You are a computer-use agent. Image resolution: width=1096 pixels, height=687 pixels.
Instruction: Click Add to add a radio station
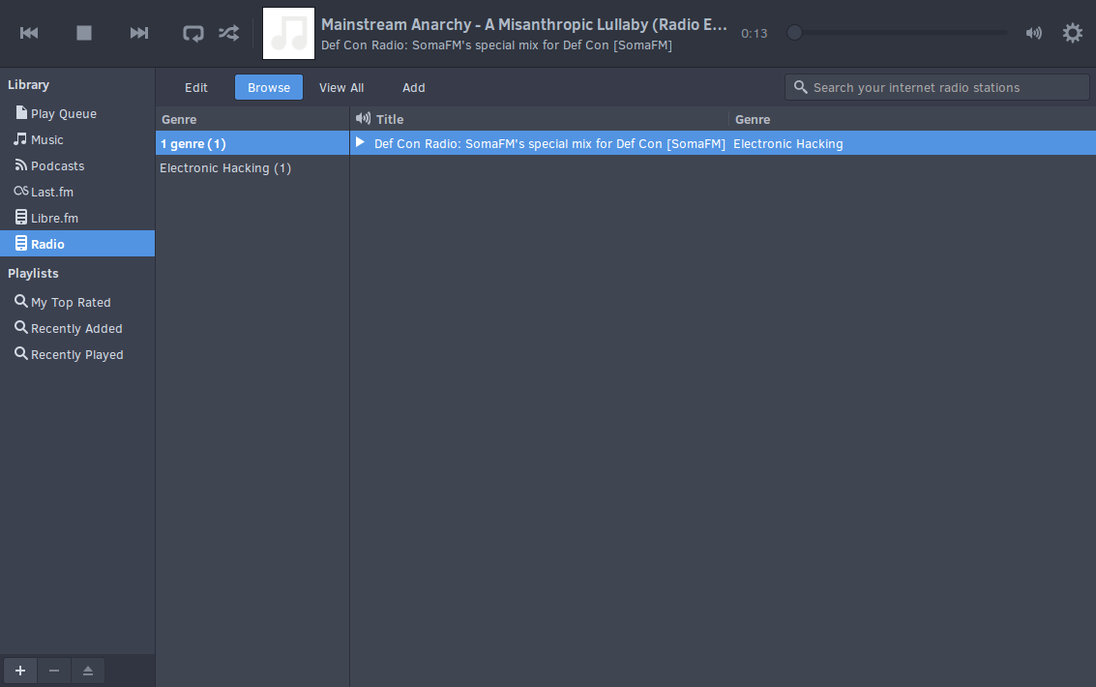click(x=413, y=87)
